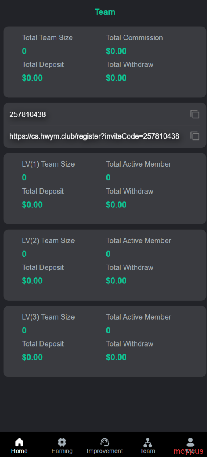
Task: Click LV(2) Total Deposit amount
Action: [x=32, y=281]
